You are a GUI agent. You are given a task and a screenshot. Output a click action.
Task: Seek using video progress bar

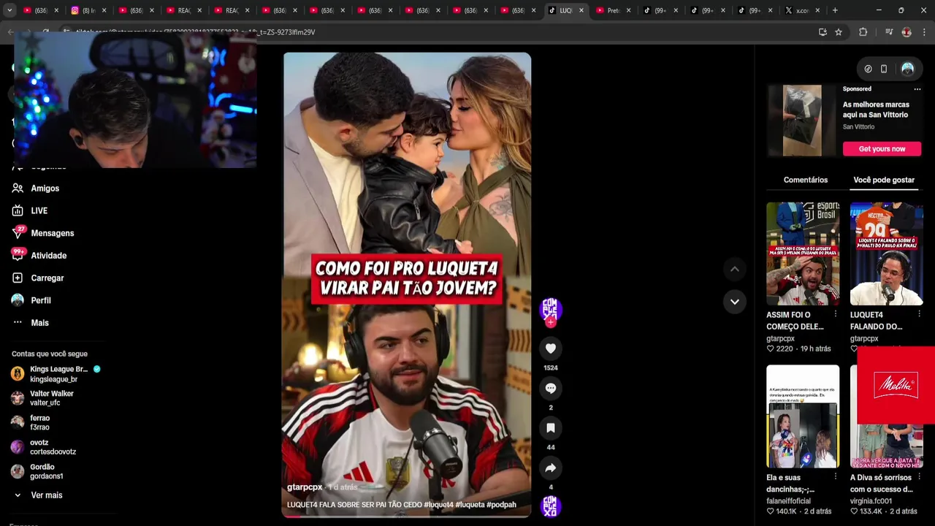pos(407,516)
